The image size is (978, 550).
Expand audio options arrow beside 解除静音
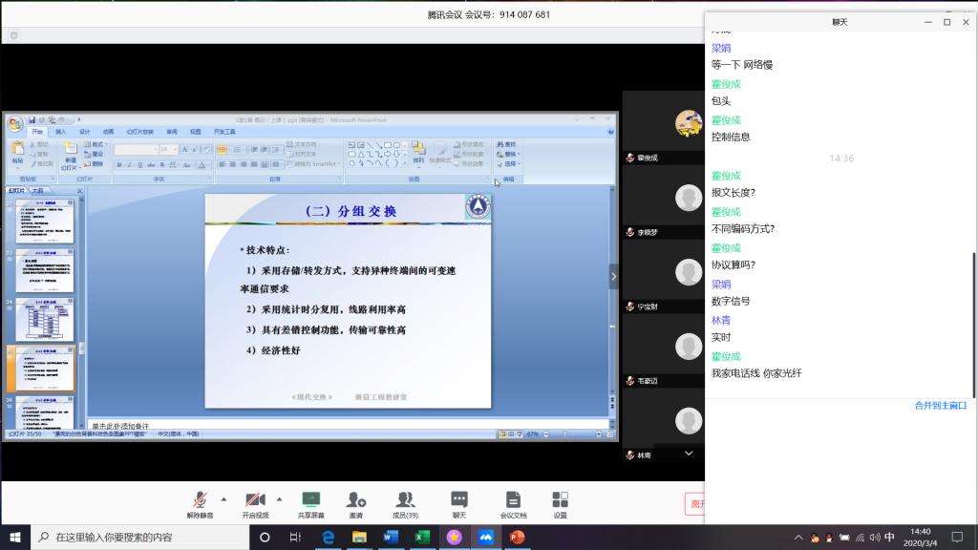coord(224,498)
